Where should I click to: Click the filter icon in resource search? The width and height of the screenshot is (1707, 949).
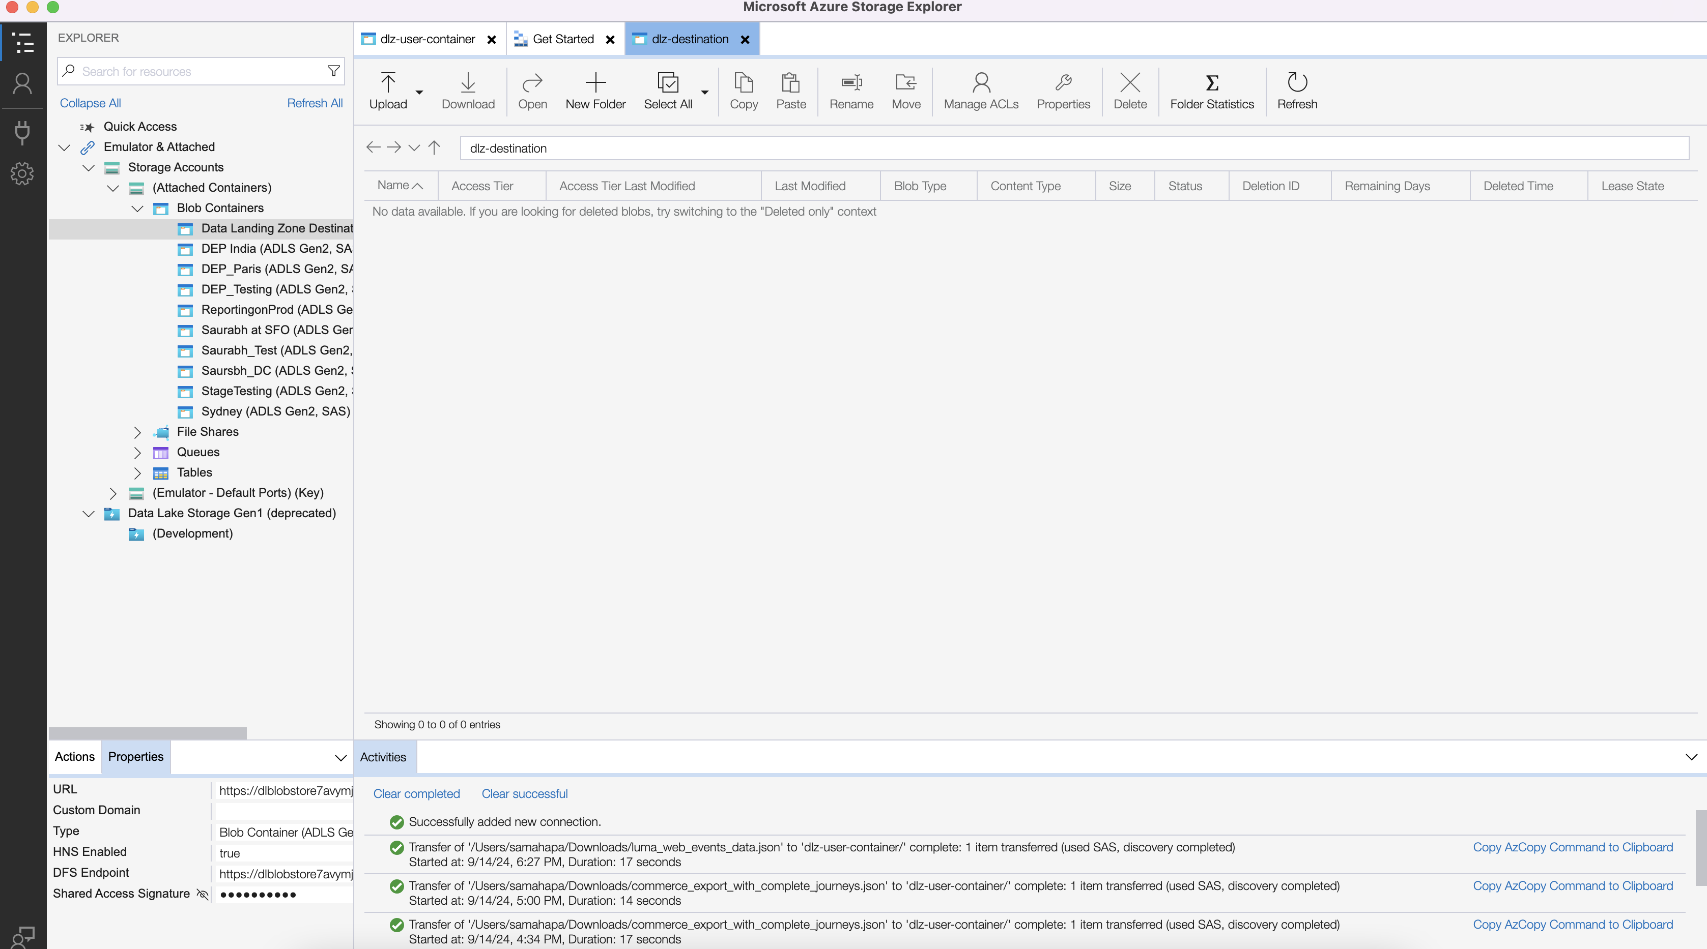(x=333, y=71)
